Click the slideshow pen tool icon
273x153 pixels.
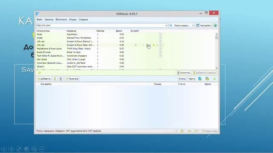click(x=19, y=149)
